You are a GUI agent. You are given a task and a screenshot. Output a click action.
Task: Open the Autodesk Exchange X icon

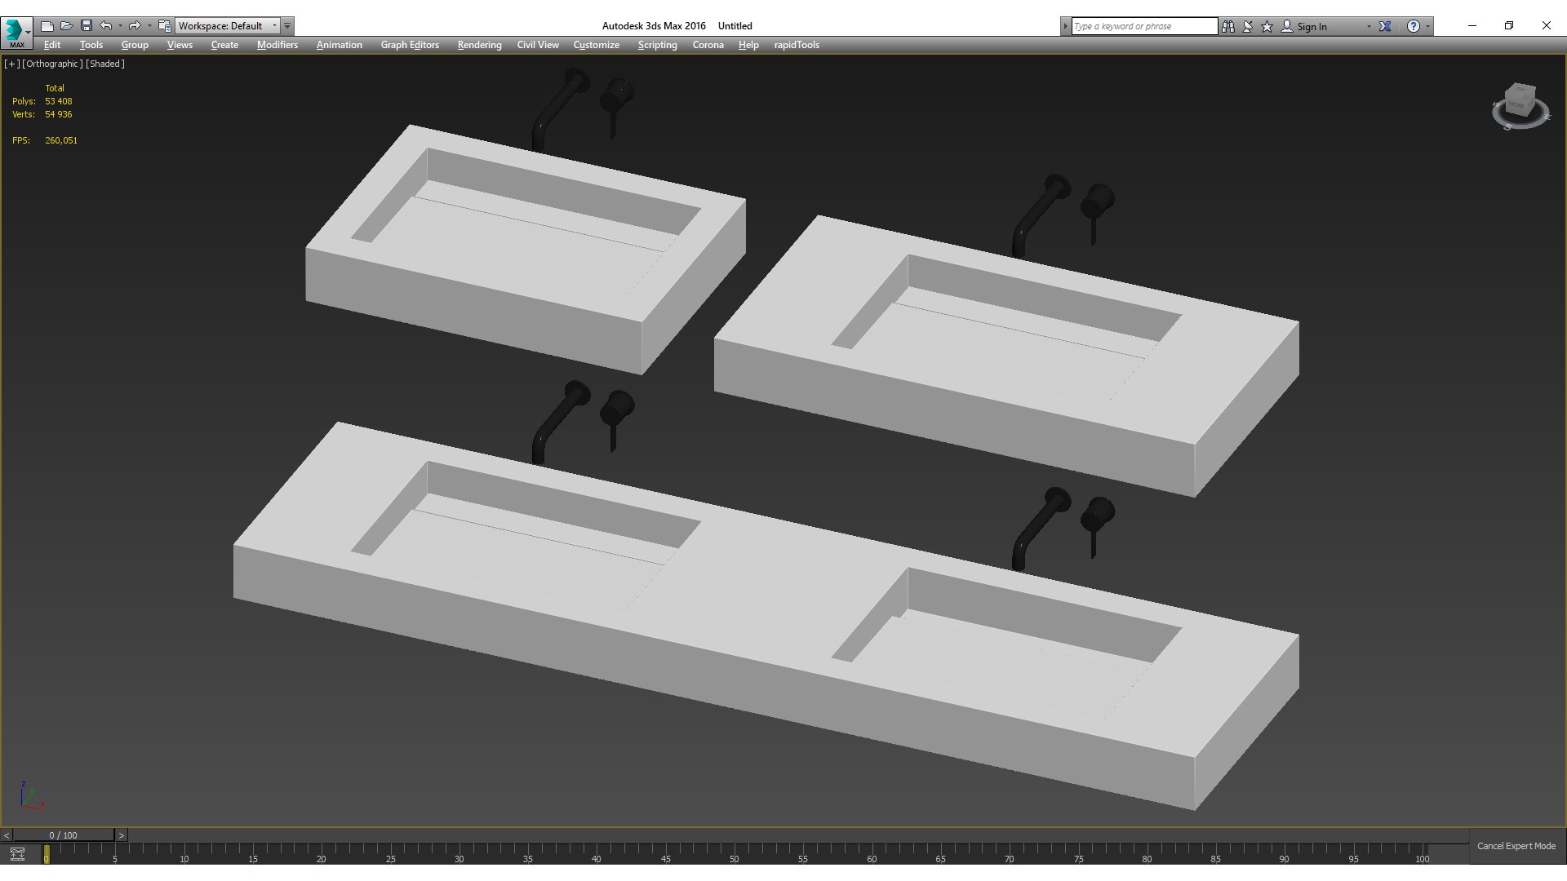[x=1385, y=26]
